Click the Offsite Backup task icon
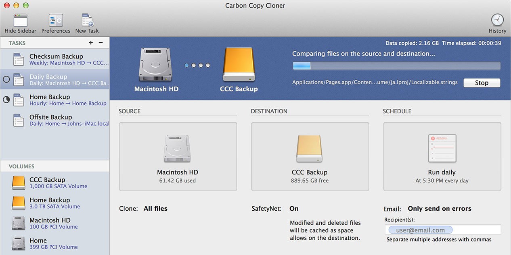This screenshot has width=511, height=255. coord(19,120)
